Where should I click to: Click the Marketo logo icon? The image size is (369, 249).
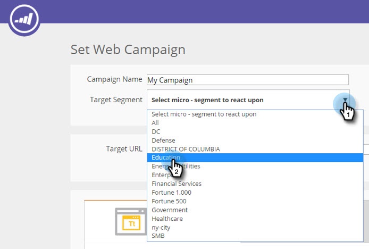coord(24,20)
